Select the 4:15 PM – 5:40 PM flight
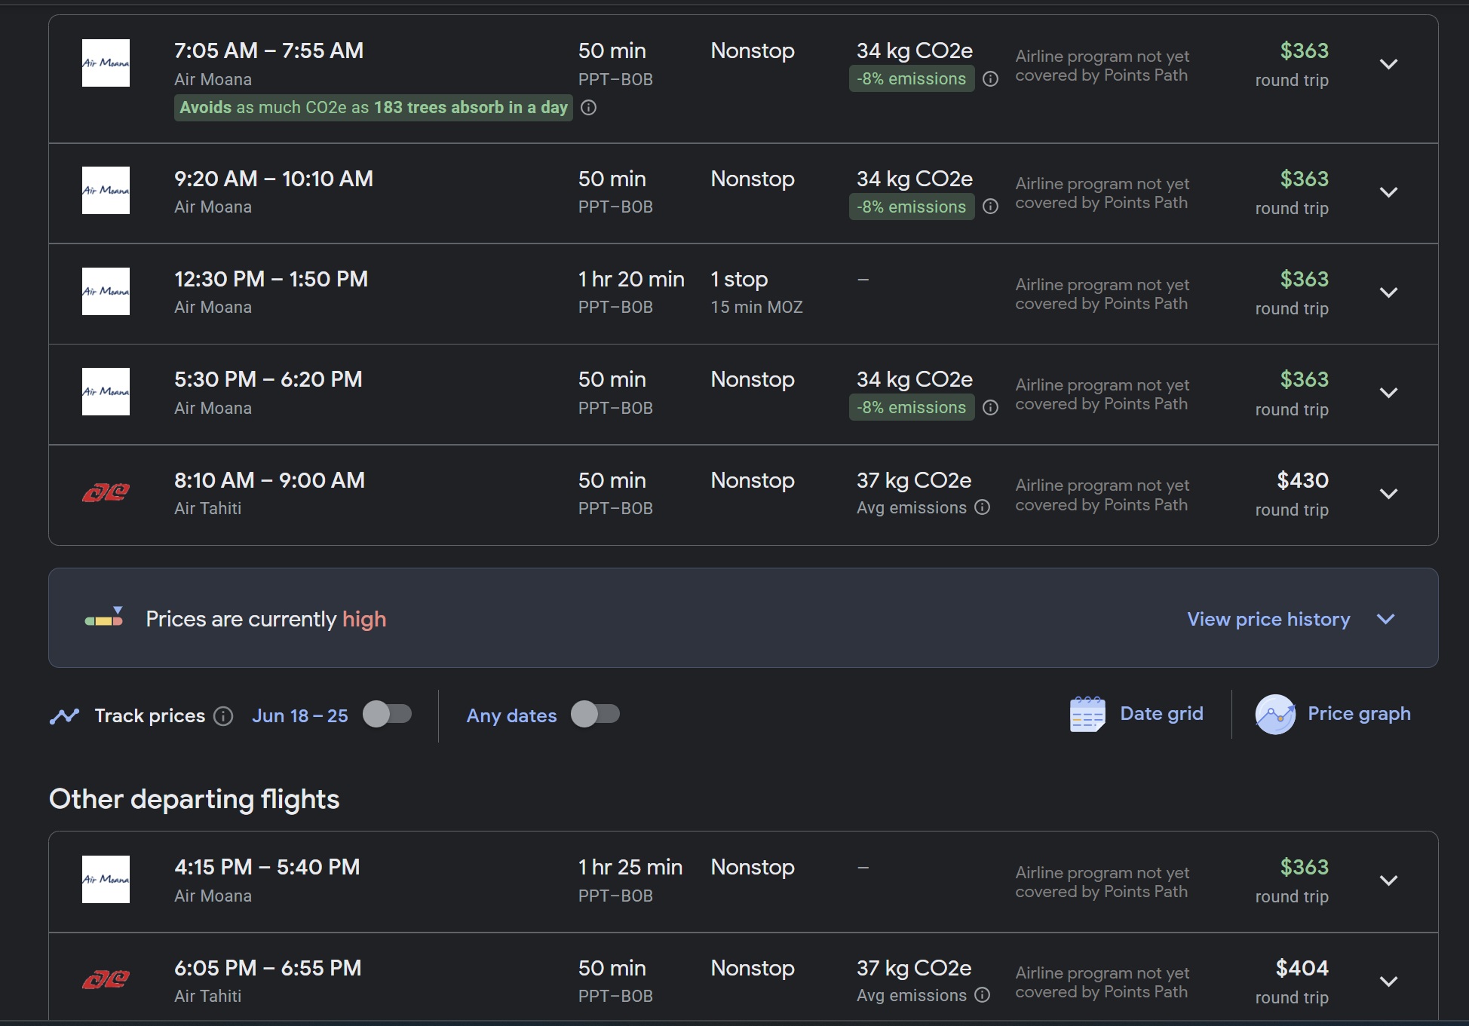 (744, 881)
